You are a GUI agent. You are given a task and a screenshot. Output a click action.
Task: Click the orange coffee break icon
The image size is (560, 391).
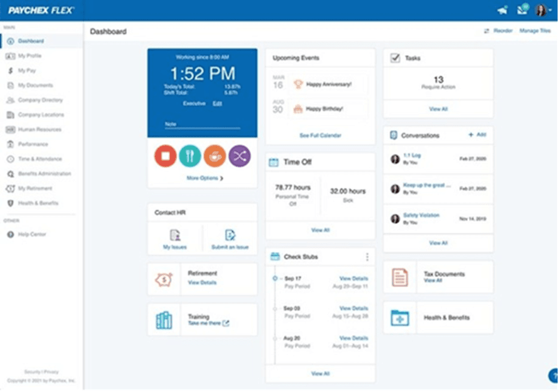[215, 156]
